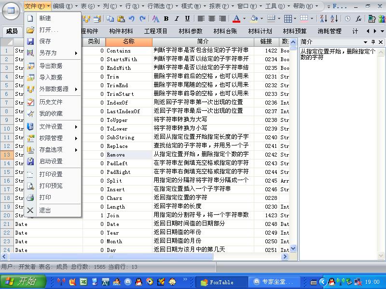The image size is (386, 289).
Task: Apply the red font color
Action: coord(236,19)
